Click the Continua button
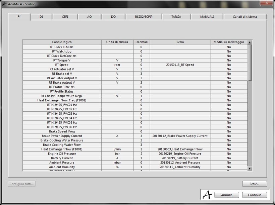Image resolution: width=275 pixels, height=205 pixels. (255, 195)
